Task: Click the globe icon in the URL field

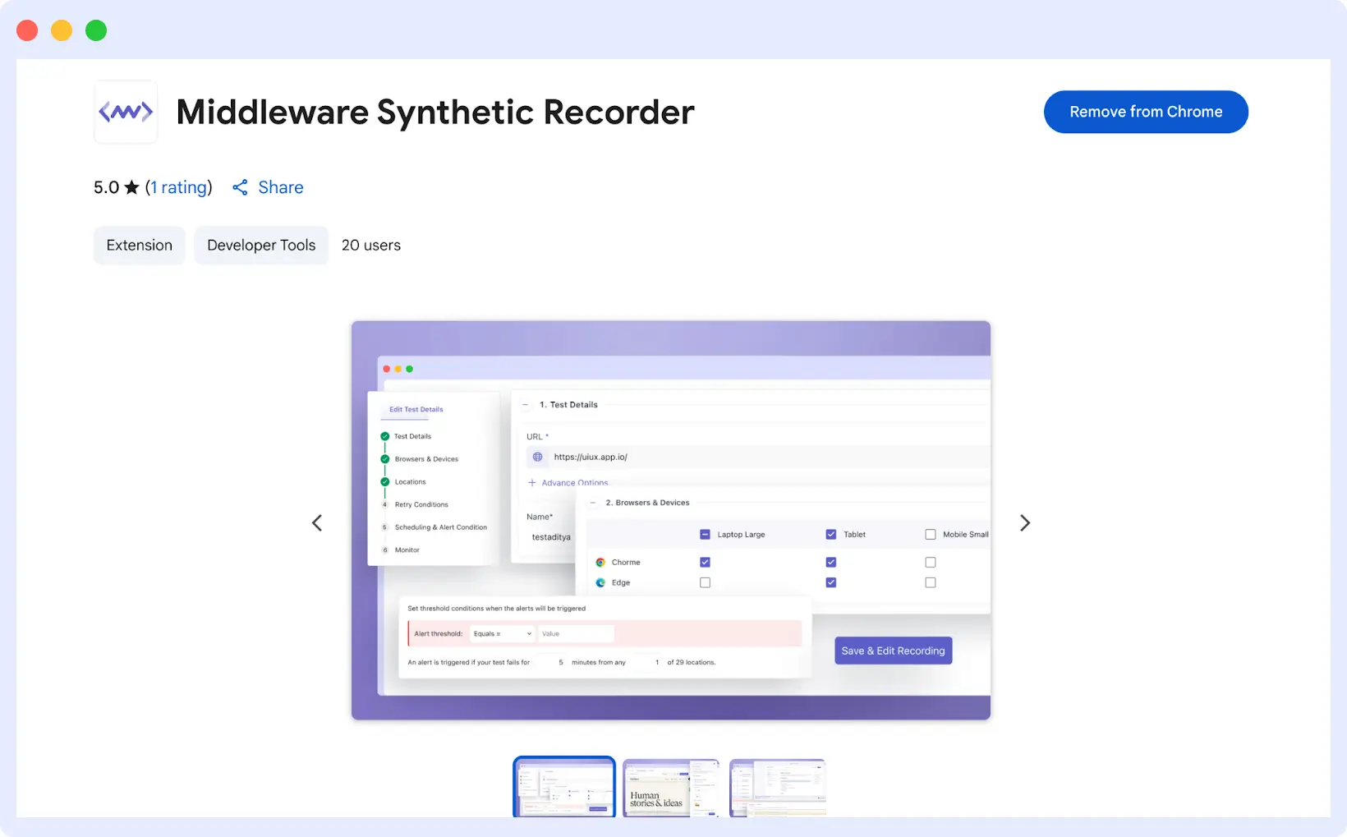Action: pos(537,457)
